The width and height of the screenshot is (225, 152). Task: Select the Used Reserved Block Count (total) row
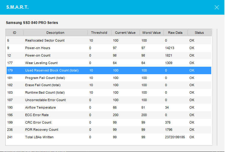point(109,70)
